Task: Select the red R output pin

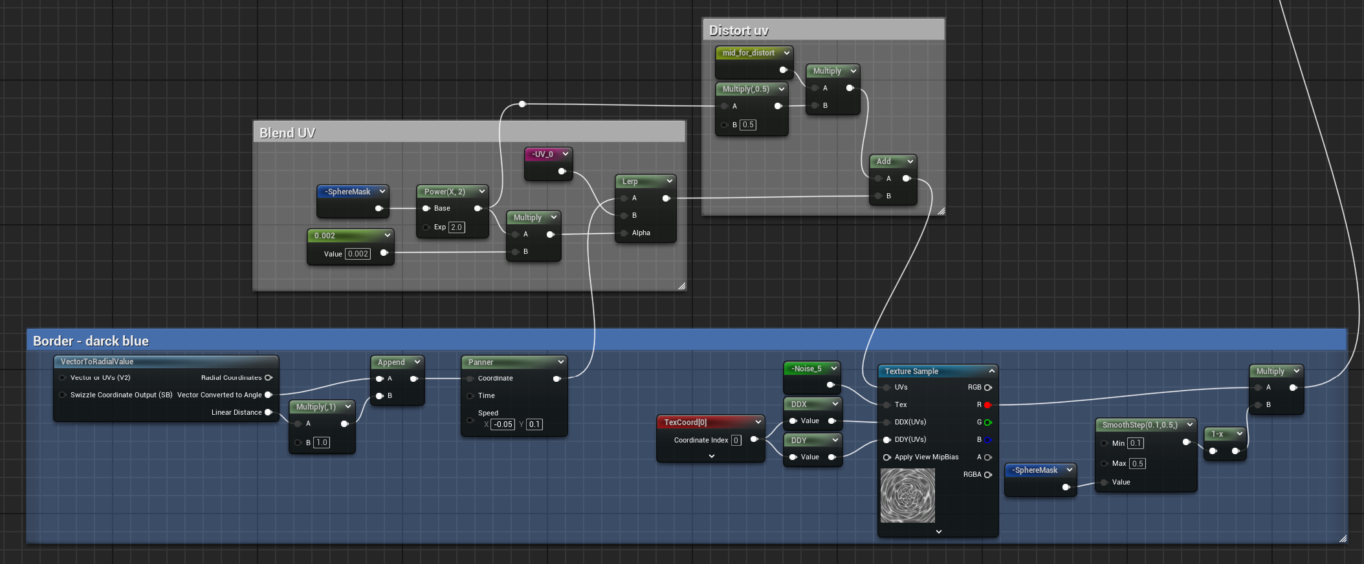Action: 987,405
